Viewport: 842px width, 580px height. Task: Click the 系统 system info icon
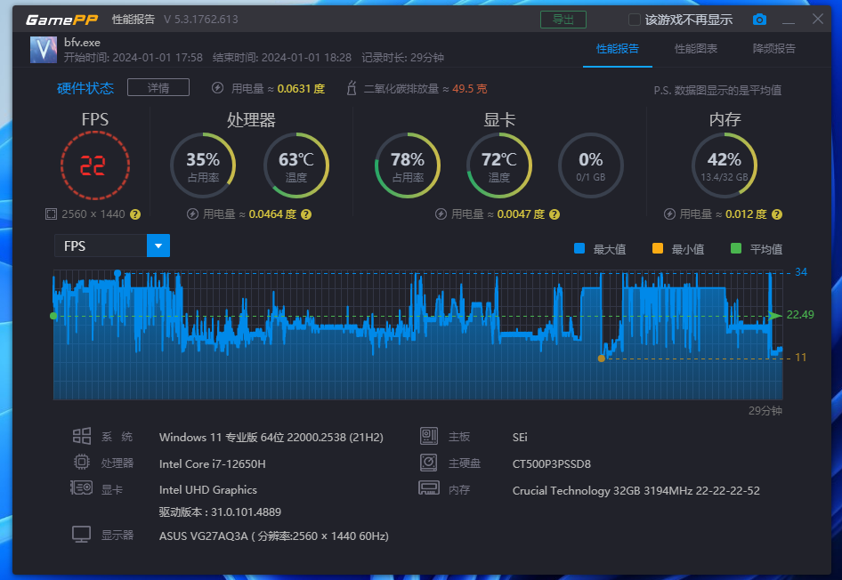82,436
